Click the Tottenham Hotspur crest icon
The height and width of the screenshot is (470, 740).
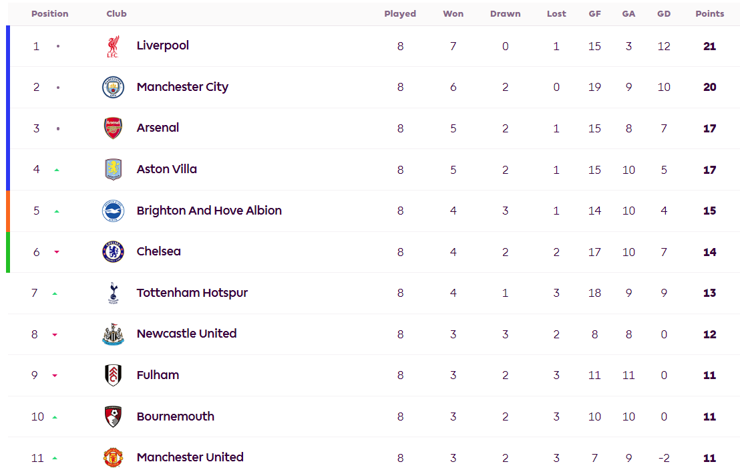[113, 293]
